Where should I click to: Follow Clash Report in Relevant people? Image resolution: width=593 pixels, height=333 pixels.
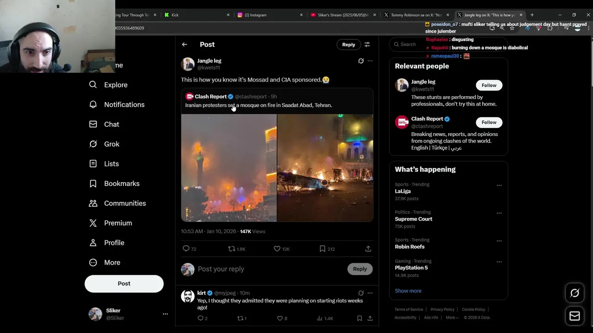[489, 122]
